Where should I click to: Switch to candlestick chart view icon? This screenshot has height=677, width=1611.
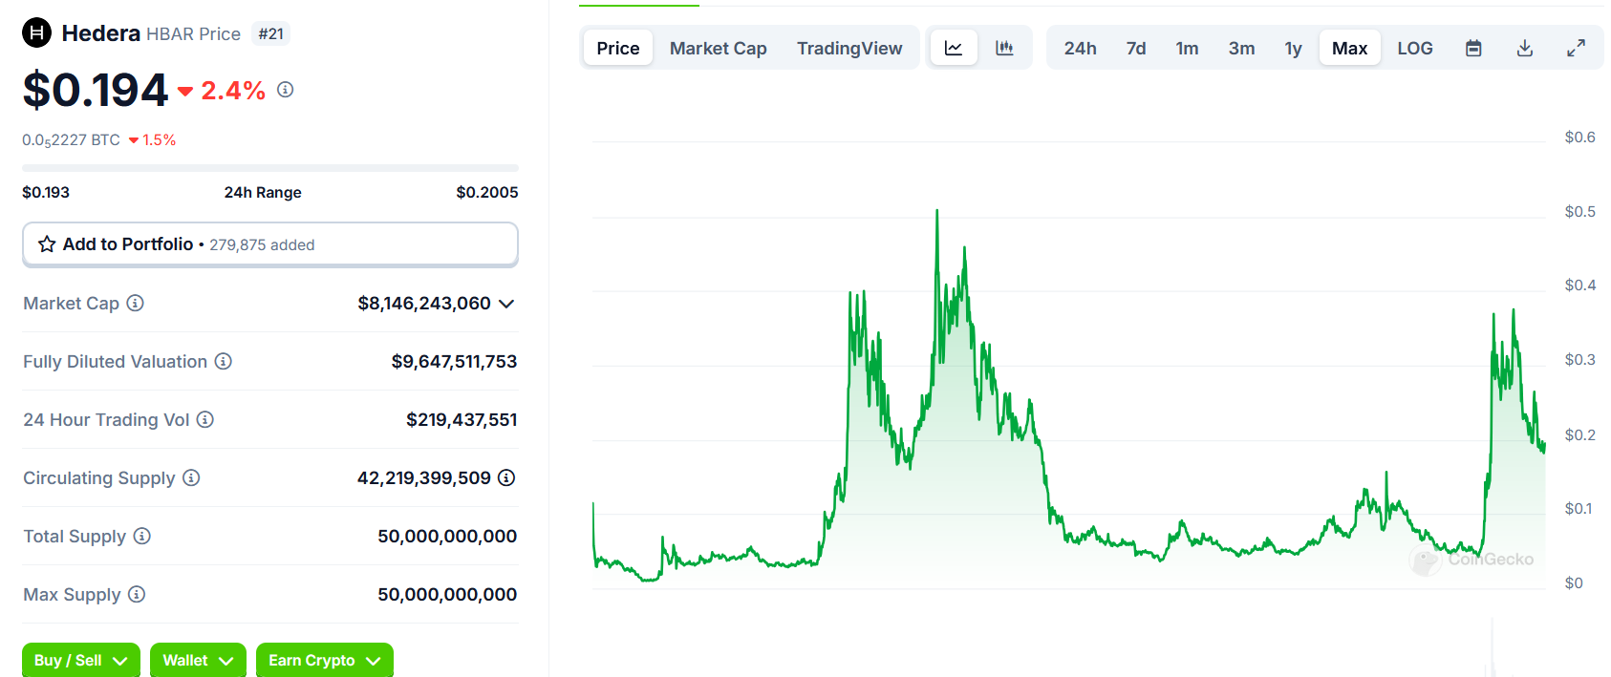coord(1004,48)
